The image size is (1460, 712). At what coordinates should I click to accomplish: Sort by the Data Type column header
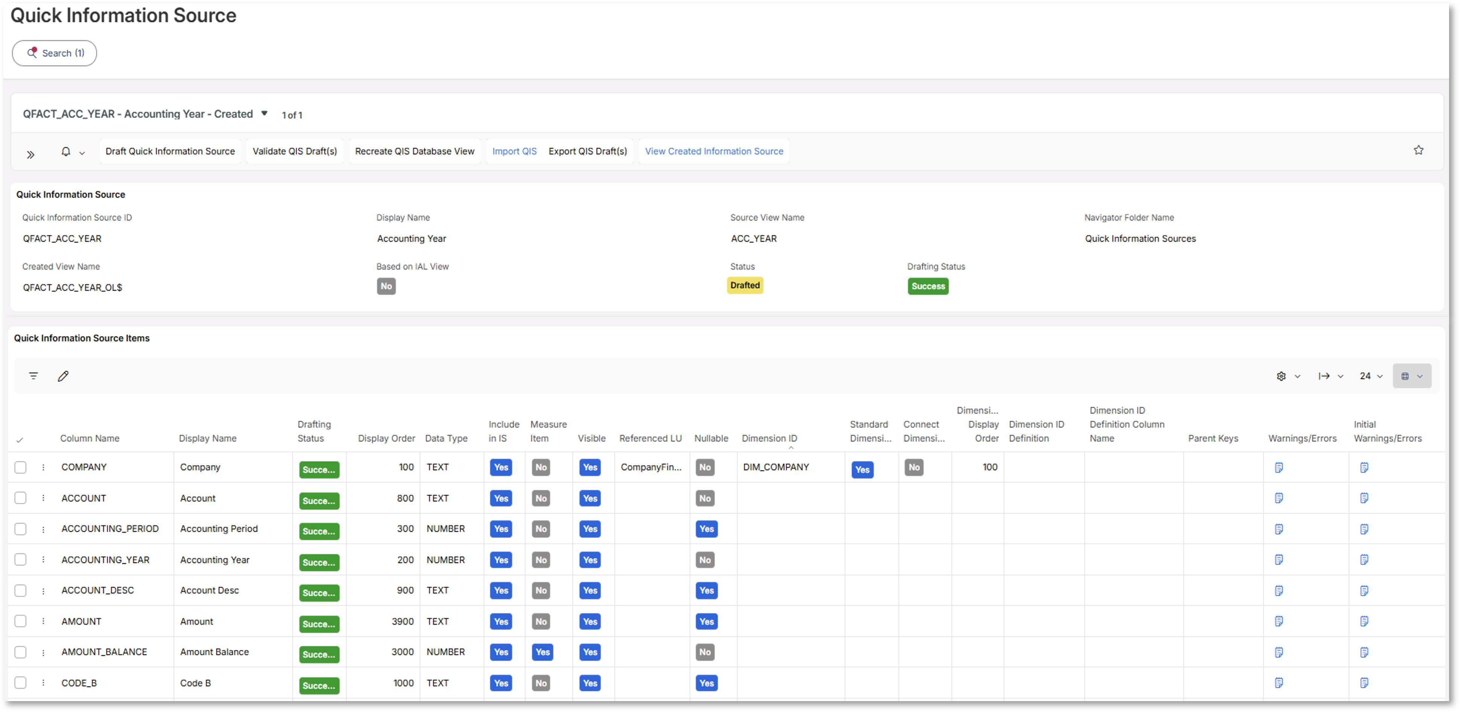coord(446,438)
